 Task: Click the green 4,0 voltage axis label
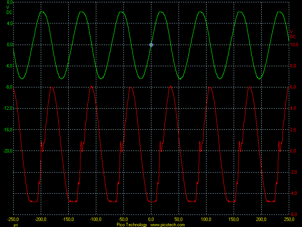click(10, 23)
